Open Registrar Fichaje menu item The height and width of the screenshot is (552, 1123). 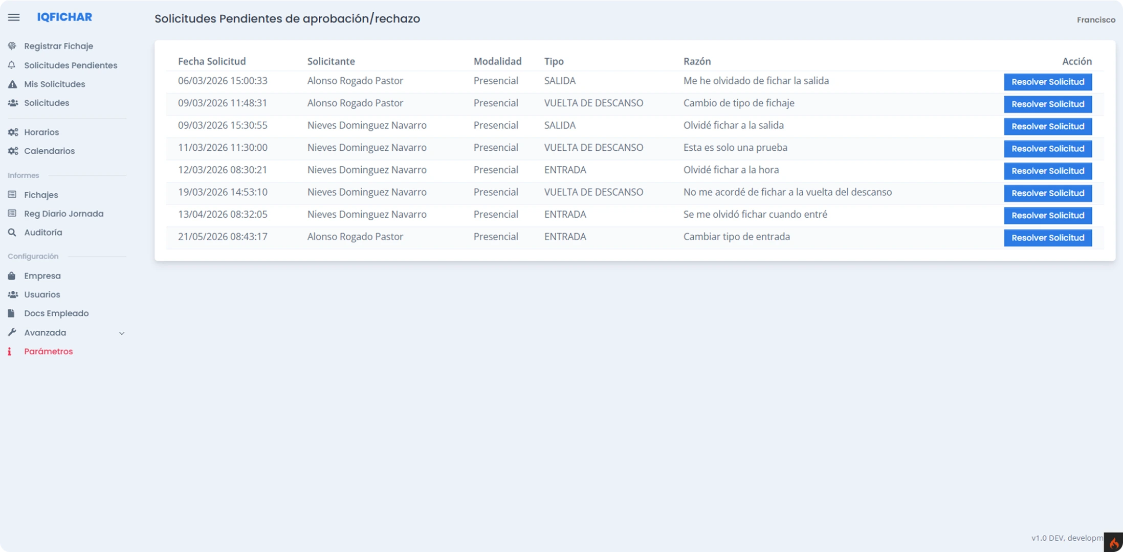(x=58, y=46)
